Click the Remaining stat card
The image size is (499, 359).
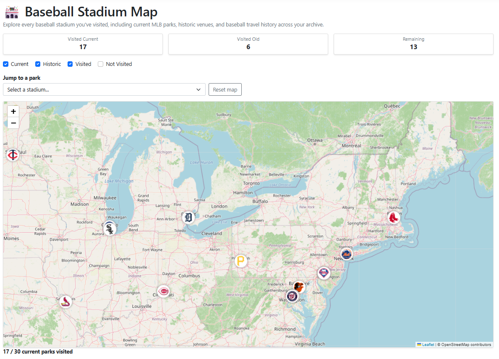(x=413, y=44)
